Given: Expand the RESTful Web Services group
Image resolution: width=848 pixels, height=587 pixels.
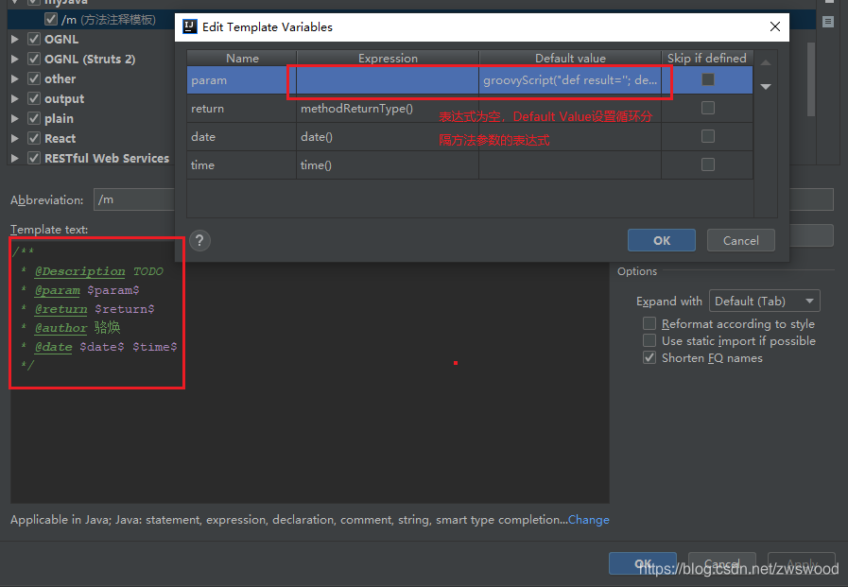Looking at the screenshot, I should coord(14,159).
